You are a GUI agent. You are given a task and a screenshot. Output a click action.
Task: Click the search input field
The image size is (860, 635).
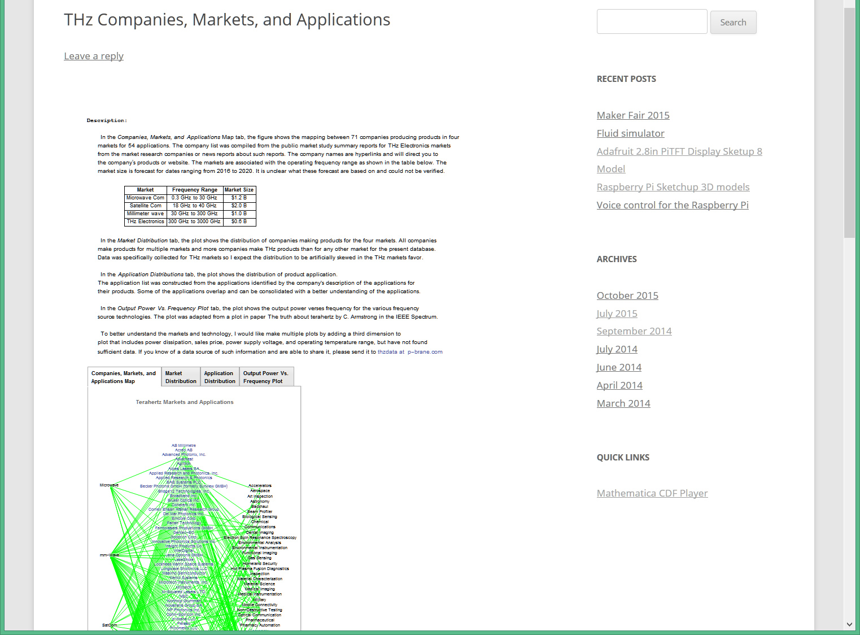point(652,22)
